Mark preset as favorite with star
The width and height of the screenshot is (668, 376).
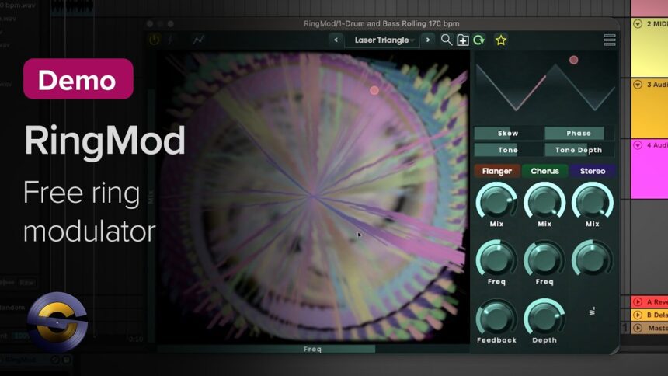500,40
